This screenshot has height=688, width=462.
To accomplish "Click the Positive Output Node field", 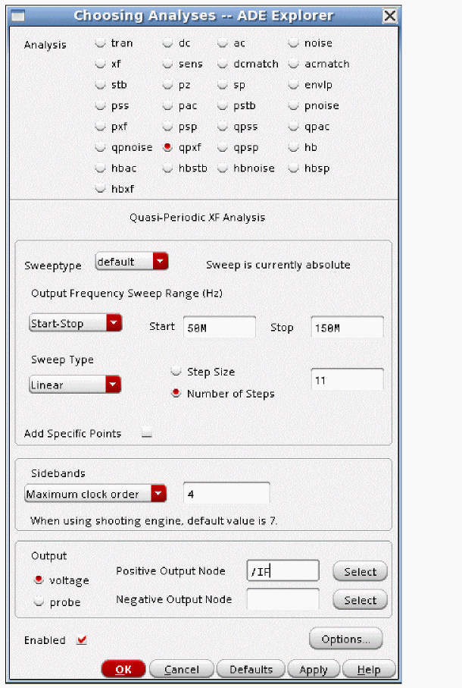I will point(283,571).
